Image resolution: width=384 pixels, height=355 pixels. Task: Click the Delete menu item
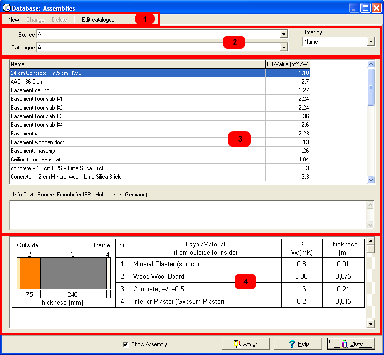click(x=60, y=20)
